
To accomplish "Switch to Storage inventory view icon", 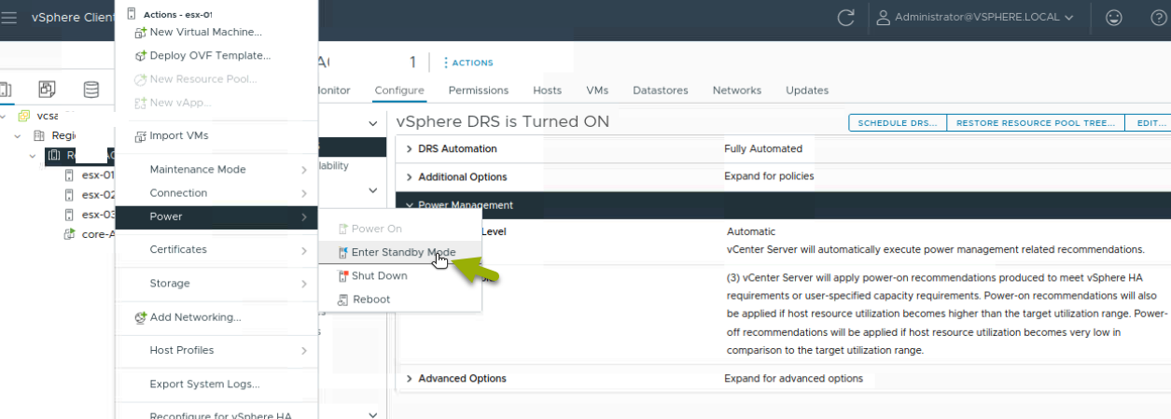I will click(91, 90).
